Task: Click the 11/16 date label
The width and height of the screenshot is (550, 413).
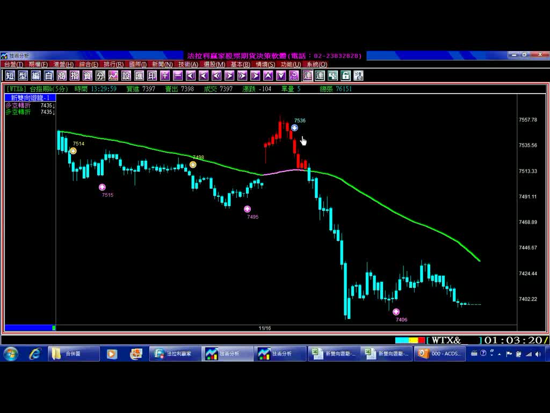Action: coord(265,328)
